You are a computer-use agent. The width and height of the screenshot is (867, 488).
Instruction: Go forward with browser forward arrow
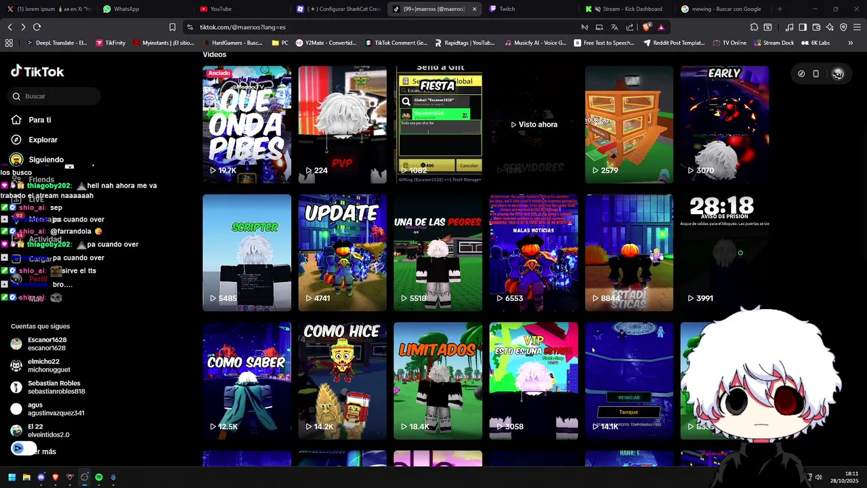pos(23,27)
